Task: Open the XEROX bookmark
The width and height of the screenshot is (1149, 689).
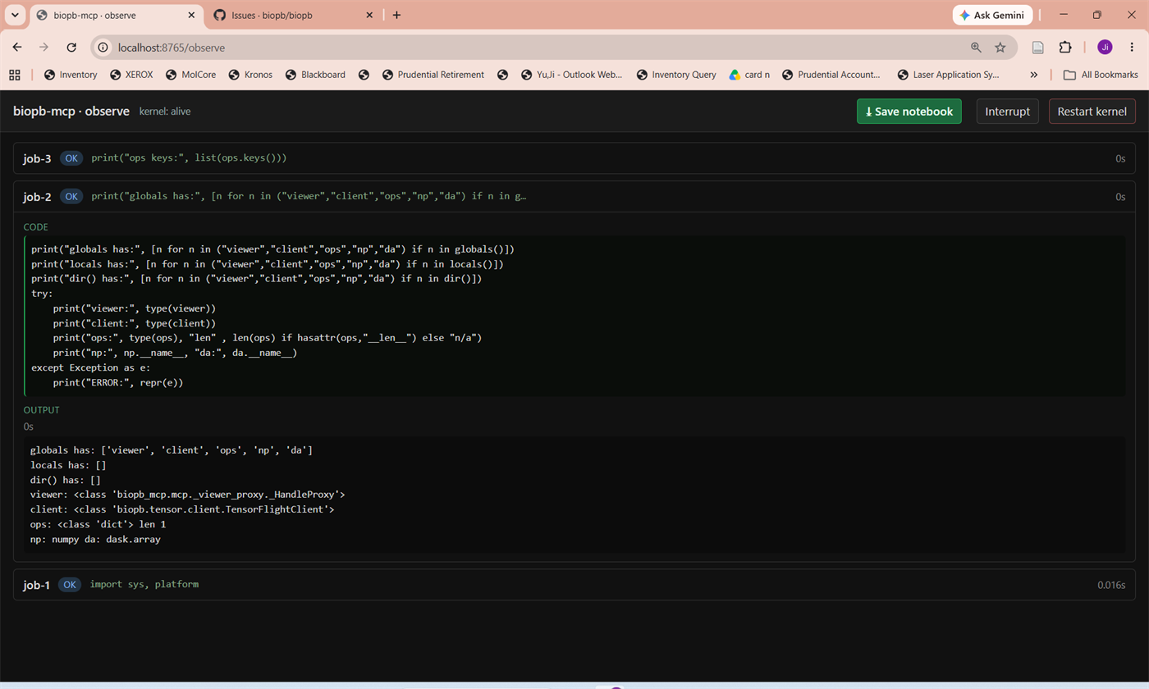Action: [130, 75]
